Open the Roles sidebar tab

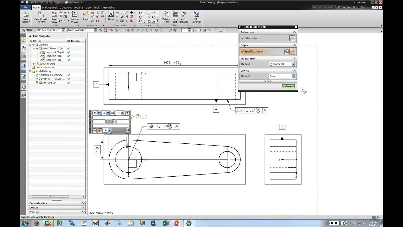(24, 94)
